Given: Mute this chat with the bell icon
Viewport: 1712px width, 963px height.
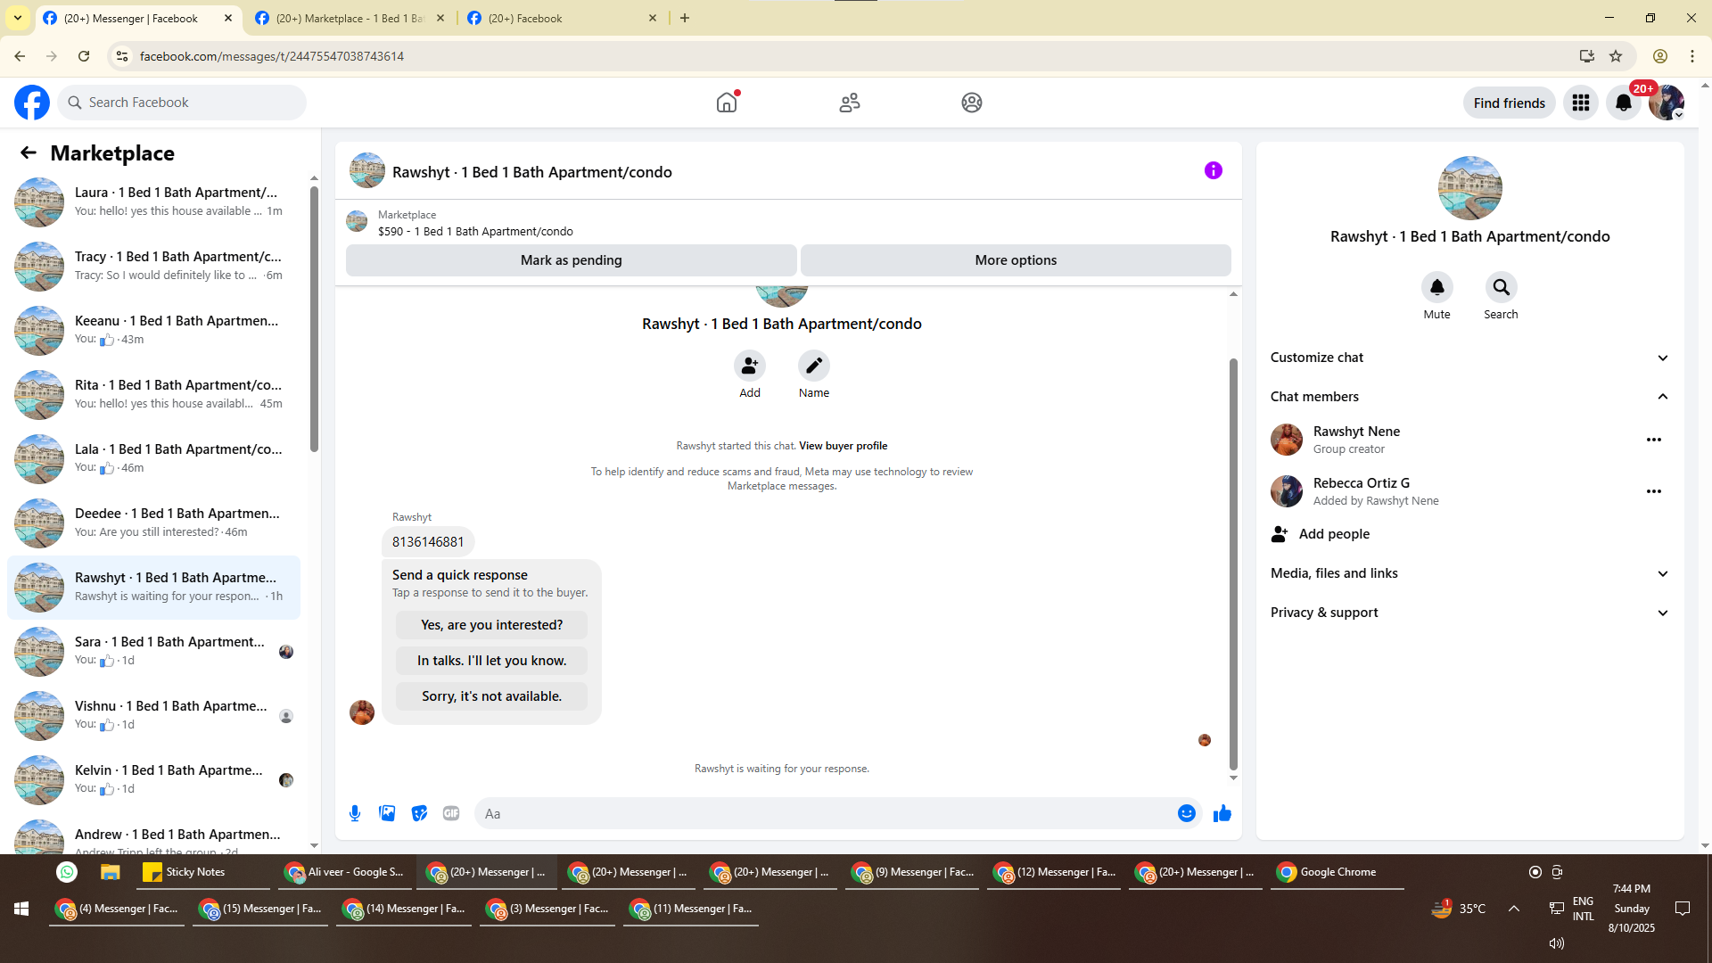Looking at the screenshot, I should pyautogui.click(x=1436, y=287).
